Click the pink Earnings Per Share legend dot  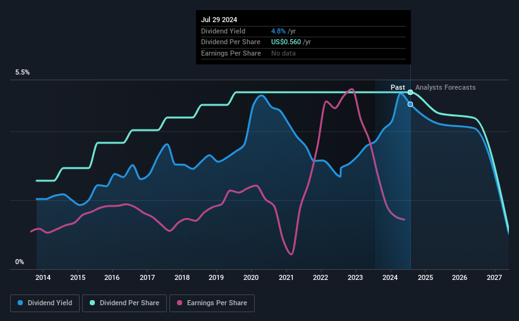[x=180, y=303]
